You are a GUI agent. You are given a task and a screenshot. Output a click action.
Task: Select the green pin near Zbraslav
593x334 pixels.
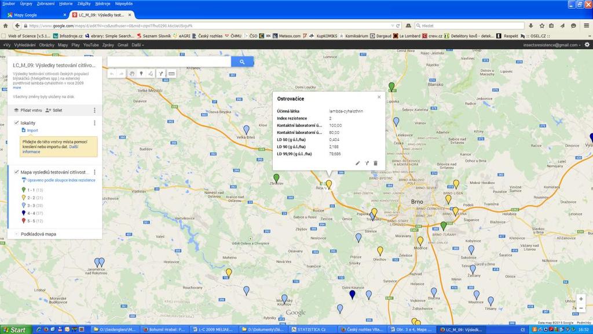click(276, 177)
